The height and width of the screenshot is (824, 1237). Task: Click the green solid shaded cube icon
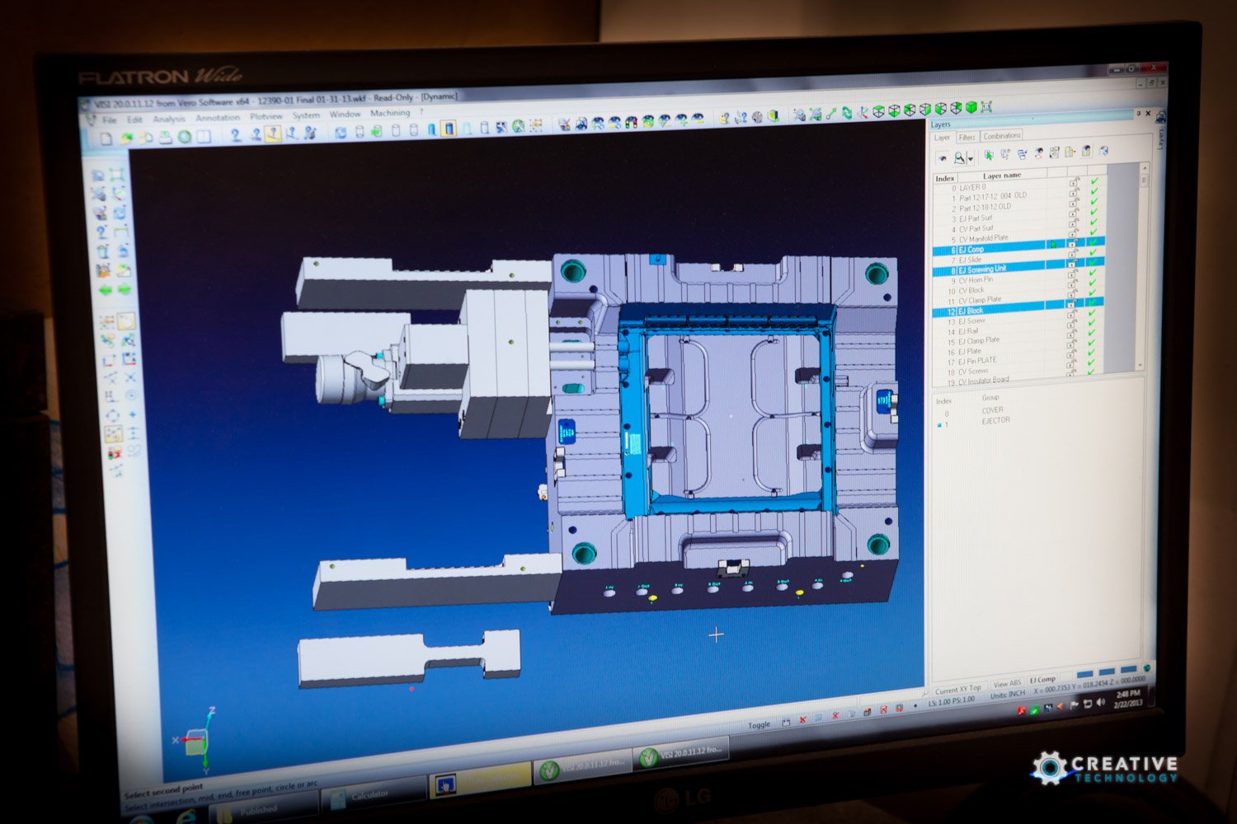[971, 108]
